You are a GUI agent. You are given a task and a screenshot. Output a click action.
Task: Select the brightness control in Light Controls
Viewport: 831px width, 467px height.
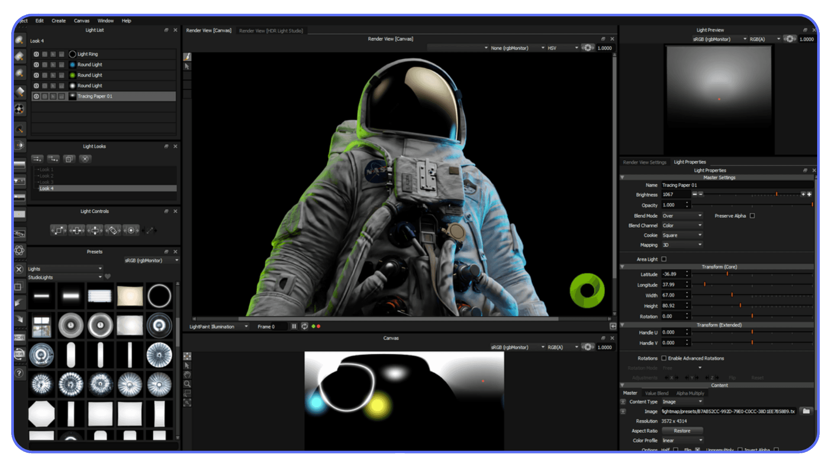[132, 230]
